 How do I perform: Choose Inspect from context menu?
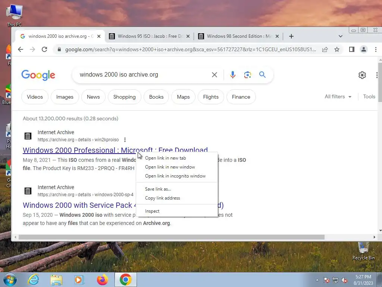(177, 212)
